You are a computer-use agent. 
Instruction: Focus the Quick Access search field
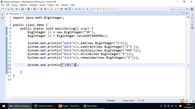point(176,9)
